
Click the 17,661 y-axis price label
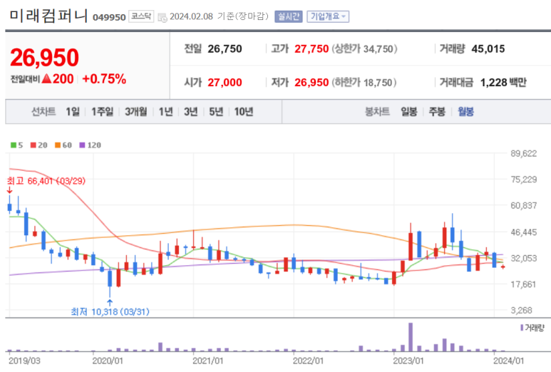coord(524,284)
